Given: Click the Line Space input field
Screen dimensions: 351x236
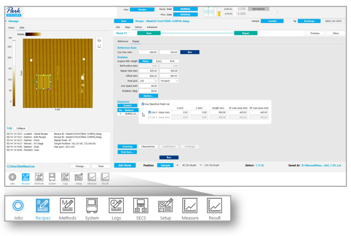Looking at the screenshot, I should 148,86.
